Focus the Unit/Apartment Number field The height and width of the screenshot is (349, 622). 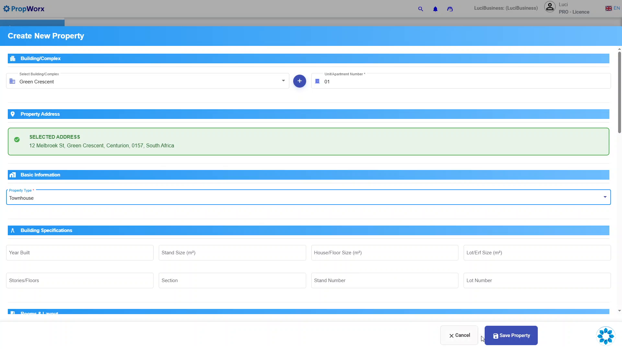coord(461,81)
